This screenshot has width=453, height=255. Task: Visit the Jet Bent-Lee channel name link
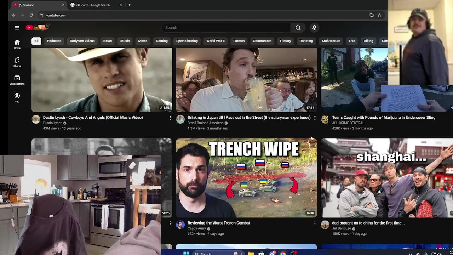[341, 229]
